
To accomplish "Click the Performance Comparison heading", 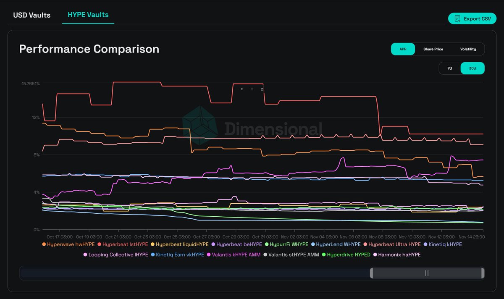I will pos(89,49).
